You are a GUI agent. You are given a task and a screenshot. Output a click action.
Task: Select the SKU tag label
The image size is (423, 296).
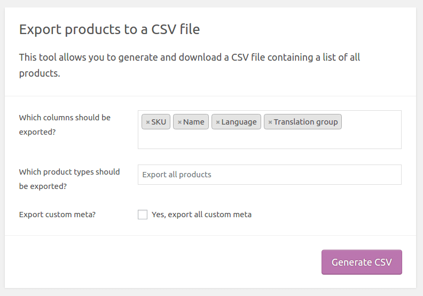pyautogui.click(x=159, y=122)
